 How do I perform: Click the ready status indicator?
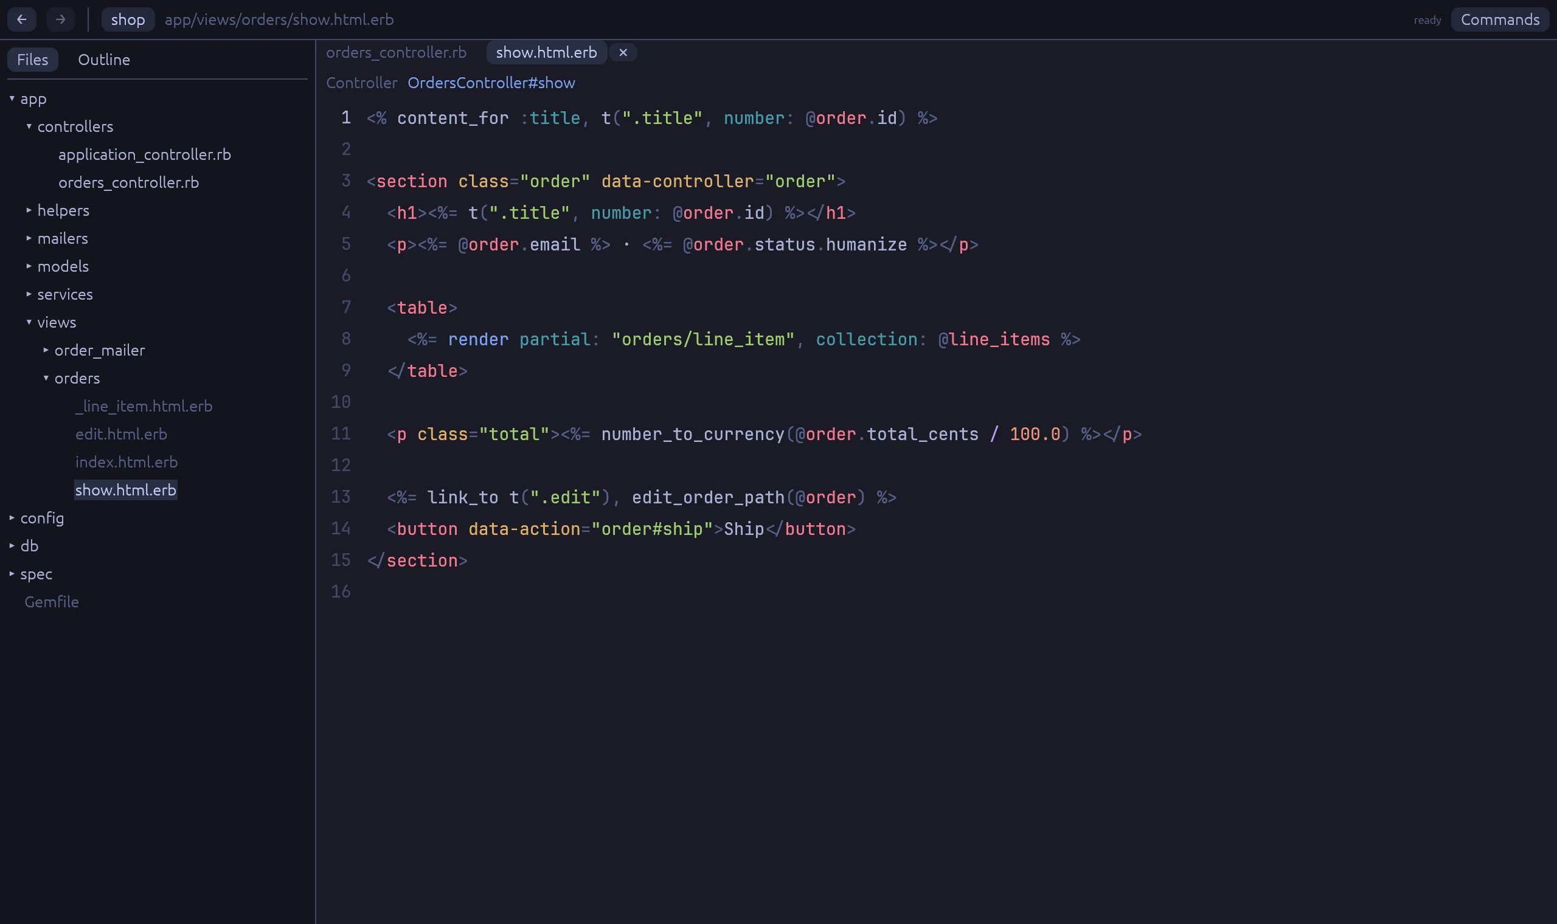coord(1427,20)
